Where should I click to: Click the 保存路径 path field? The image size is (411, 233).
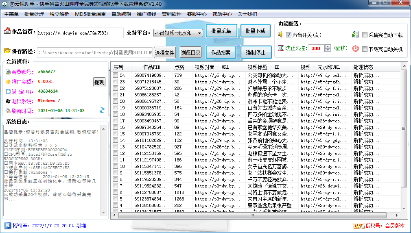coord(95,52)
